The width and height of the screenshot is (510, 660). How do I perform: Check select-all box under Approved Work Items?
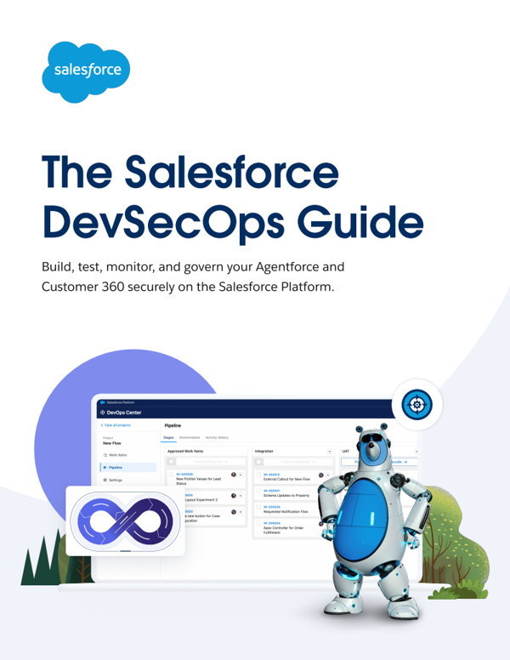tap(171, 461)
